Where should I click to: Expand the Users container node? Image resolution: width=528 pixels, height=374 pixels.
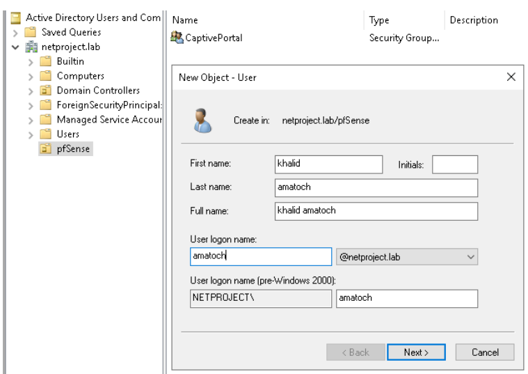[x=31, y=134]
